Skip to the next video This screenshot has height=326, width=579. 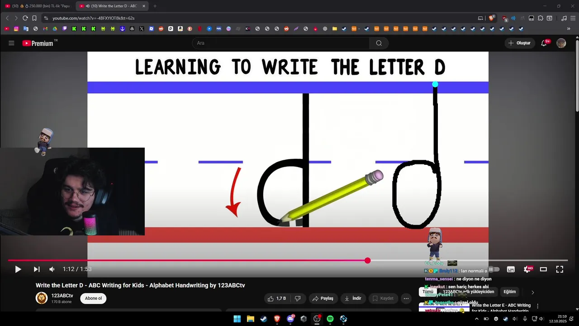click(37, 269)
